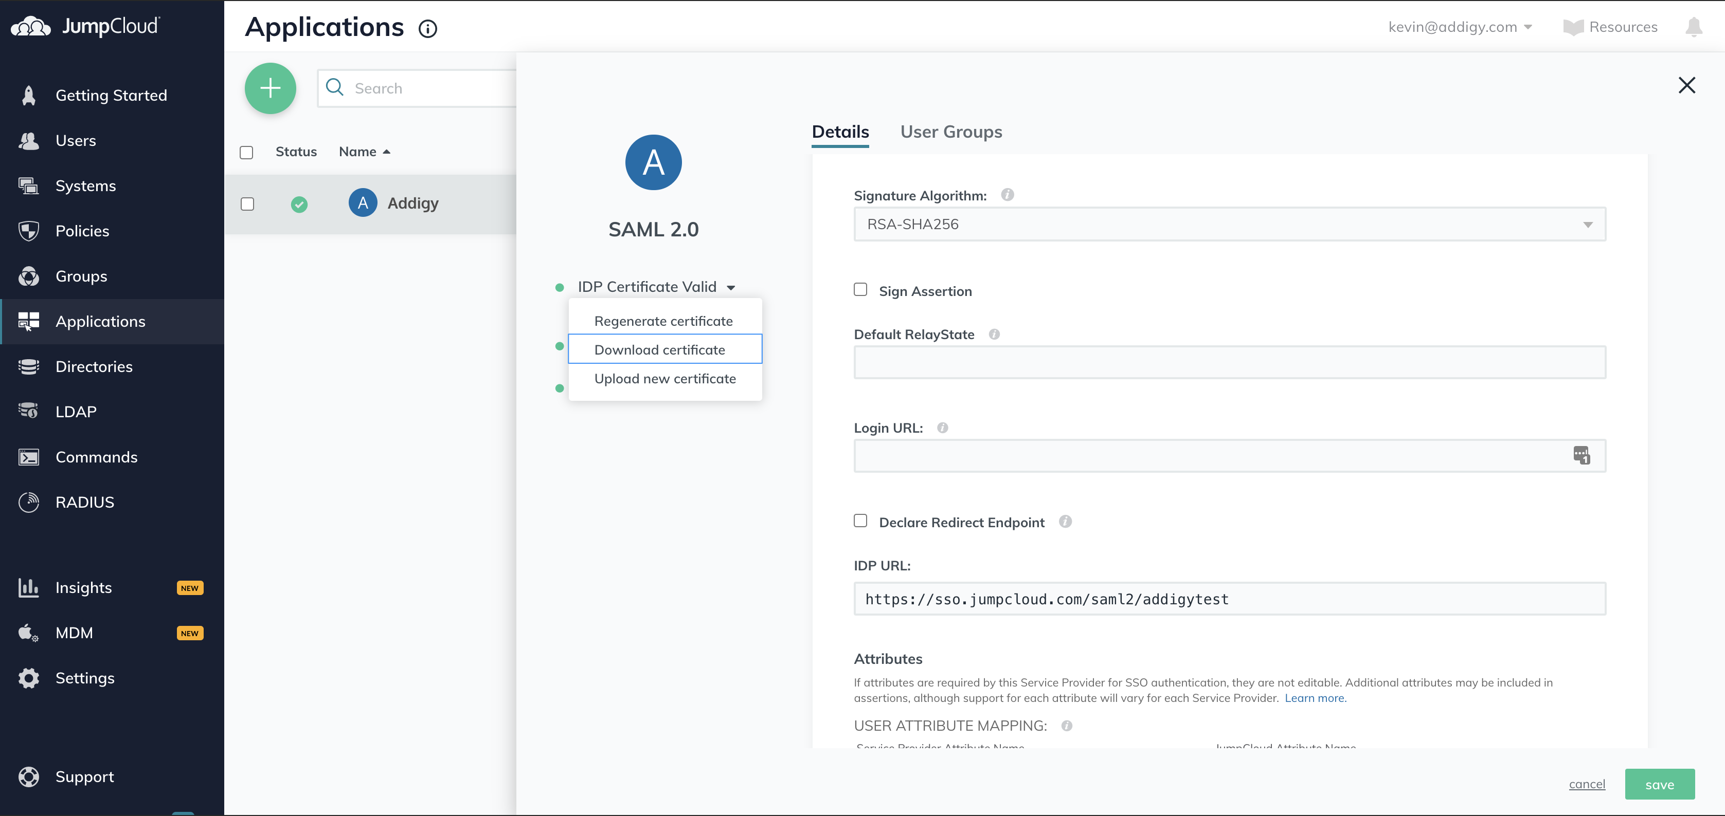Open the Insights chart icon
Screen dimensions: 1725x816
pos(29,588)
